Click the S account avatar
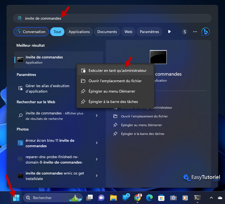 [x=185, y=31]
